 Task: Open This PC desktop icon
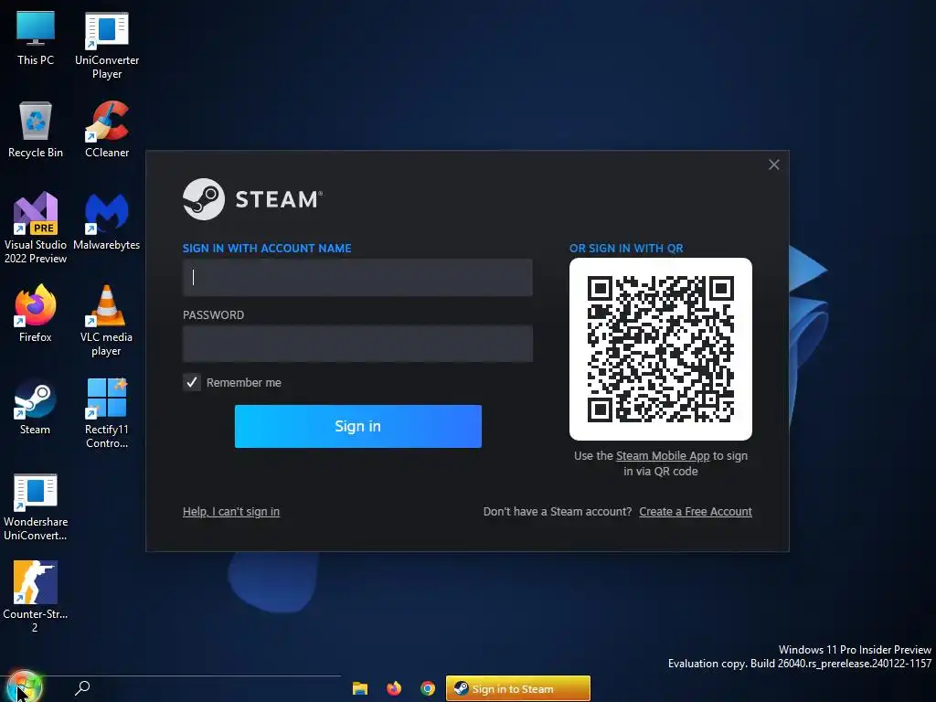coord(36,38)
